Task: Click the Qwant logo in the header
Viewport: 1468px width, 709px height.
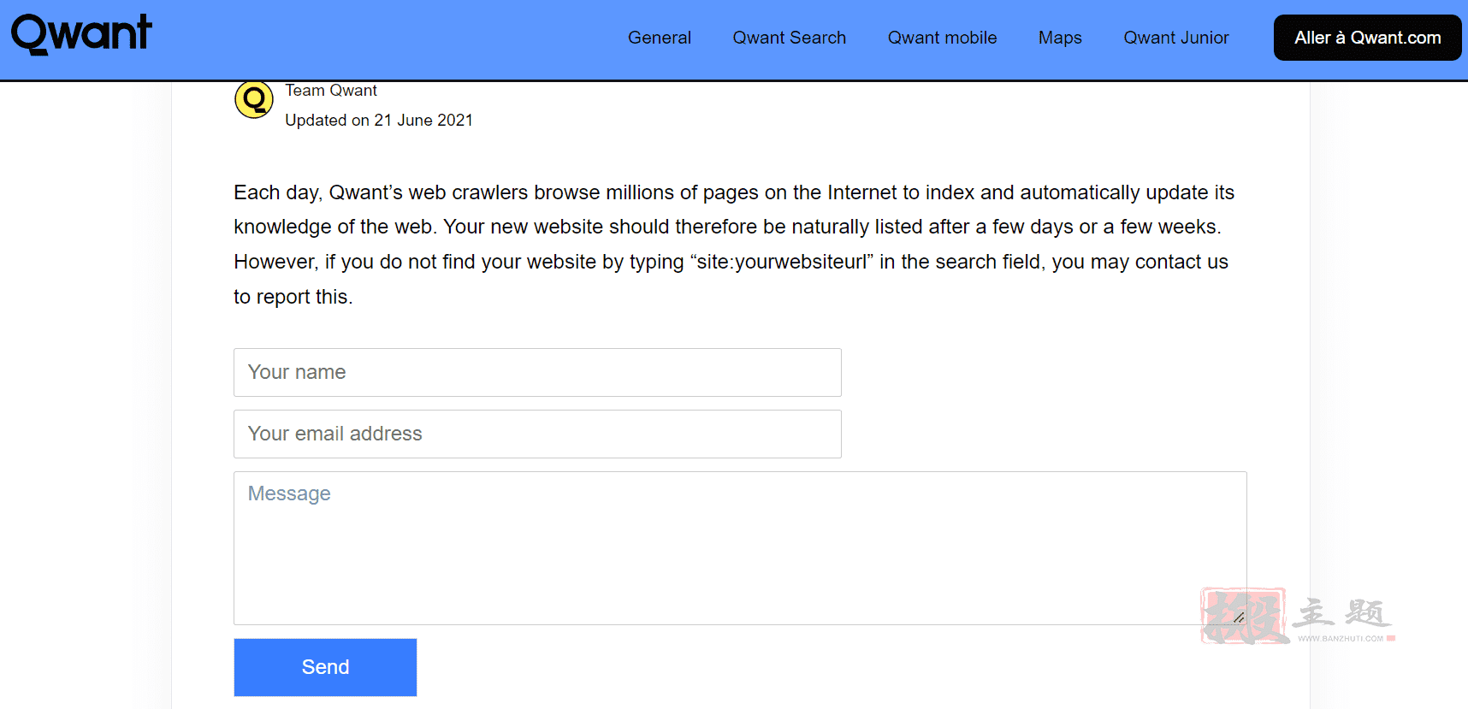Action: pos(81,34)
